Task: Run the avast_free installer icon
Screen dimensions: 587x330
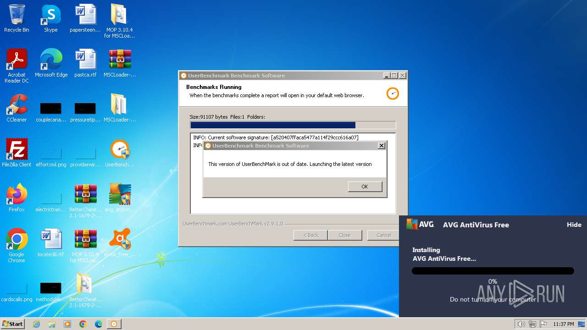Action: click(x=120, y=243)
